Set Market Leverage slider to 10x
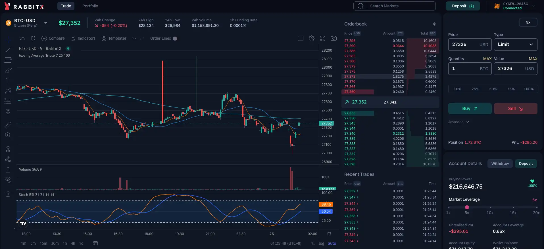The image size is (544, 249). coord(490,207)
